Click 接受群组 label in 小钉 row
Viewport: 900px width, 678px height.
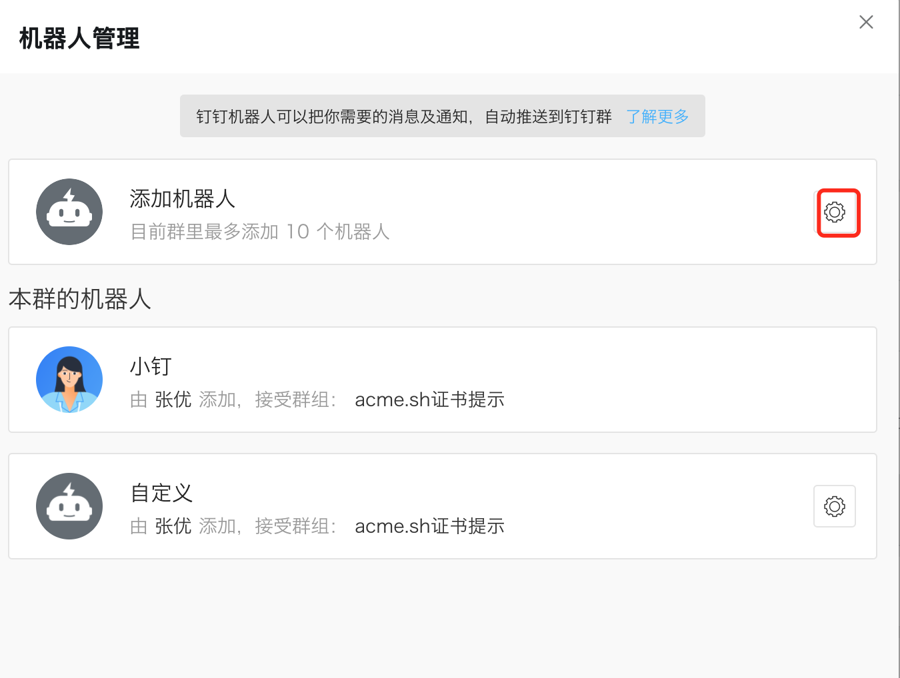pos(294,400)
